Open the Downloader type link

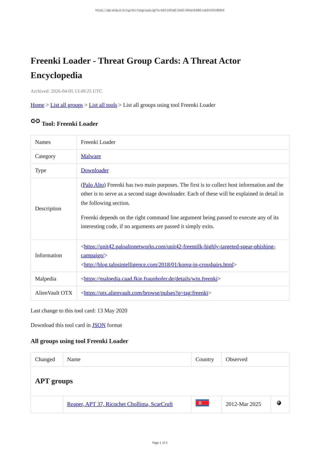[95, 171]
